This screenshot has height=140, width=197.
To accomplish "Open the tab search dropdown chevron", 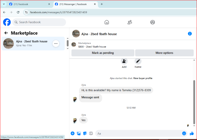I will [x=4, y=4].
